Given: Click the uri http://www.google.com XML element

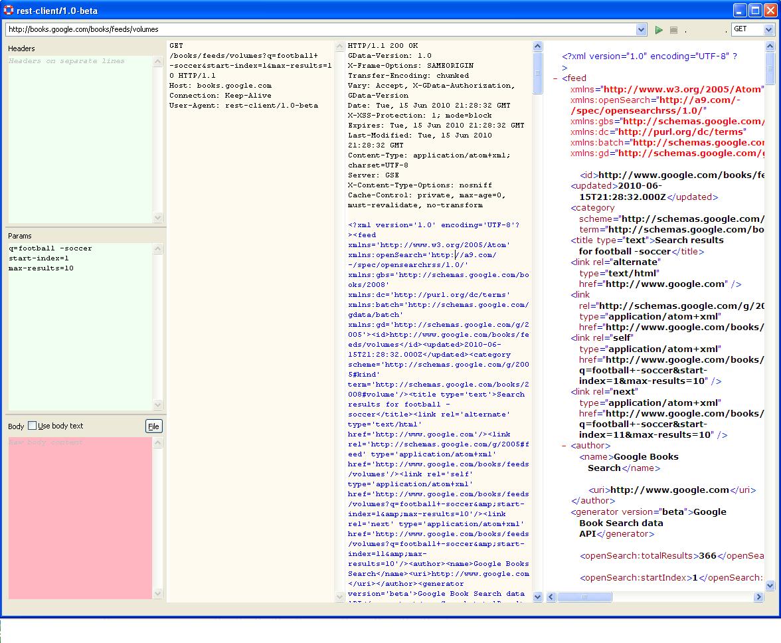Looking at the screenshot, I should click(x=672, y=490).
